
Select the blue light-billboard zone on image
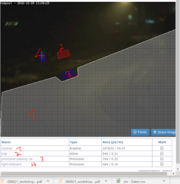(x=43, y=57)
